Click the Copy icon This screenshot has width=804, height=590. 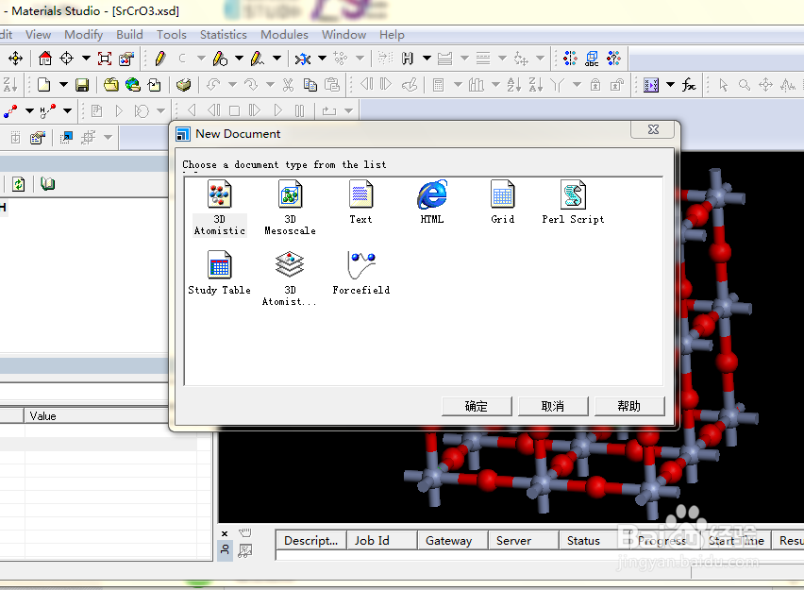coord(310,85)
